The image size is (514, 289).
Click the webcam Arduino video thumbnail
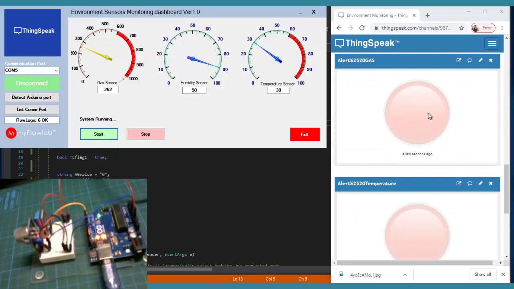click(74, 234)
